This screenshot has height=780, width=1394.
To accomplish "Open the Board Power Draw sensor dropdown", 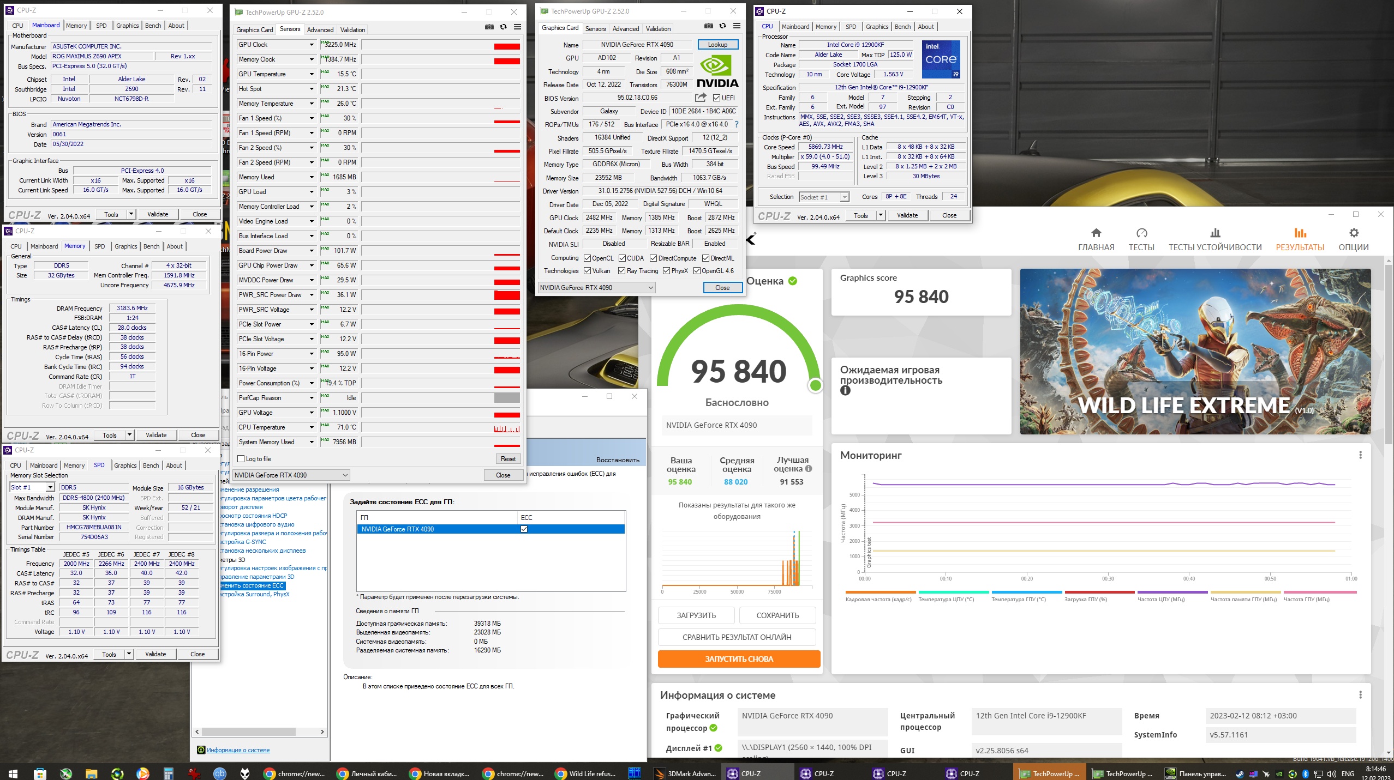I will pyautogui.click(x=312, y=251).
